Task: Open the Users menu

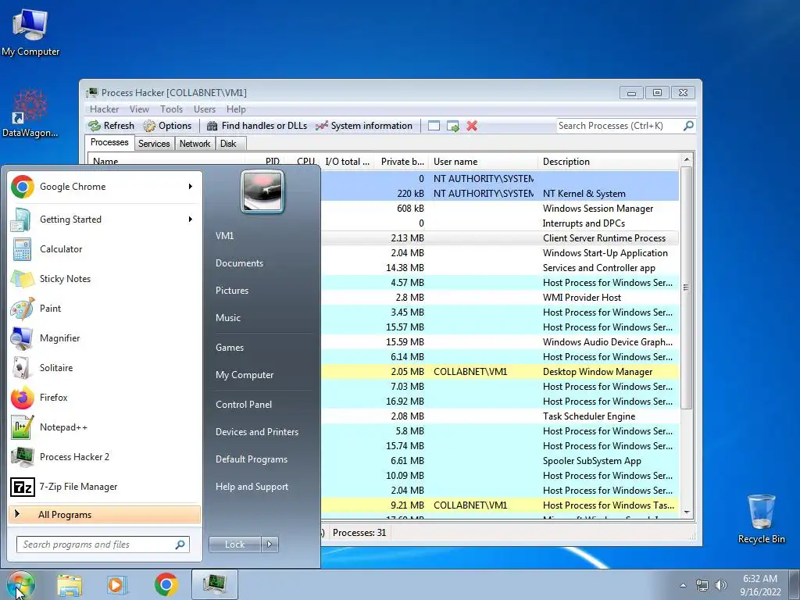Action: 205,109
